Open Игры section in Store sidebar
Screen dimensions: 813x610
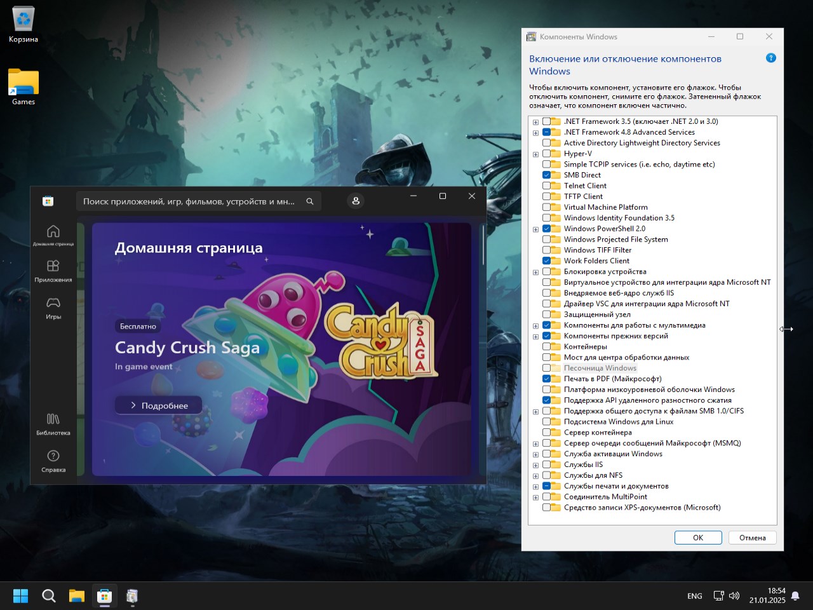coord(53,308)
